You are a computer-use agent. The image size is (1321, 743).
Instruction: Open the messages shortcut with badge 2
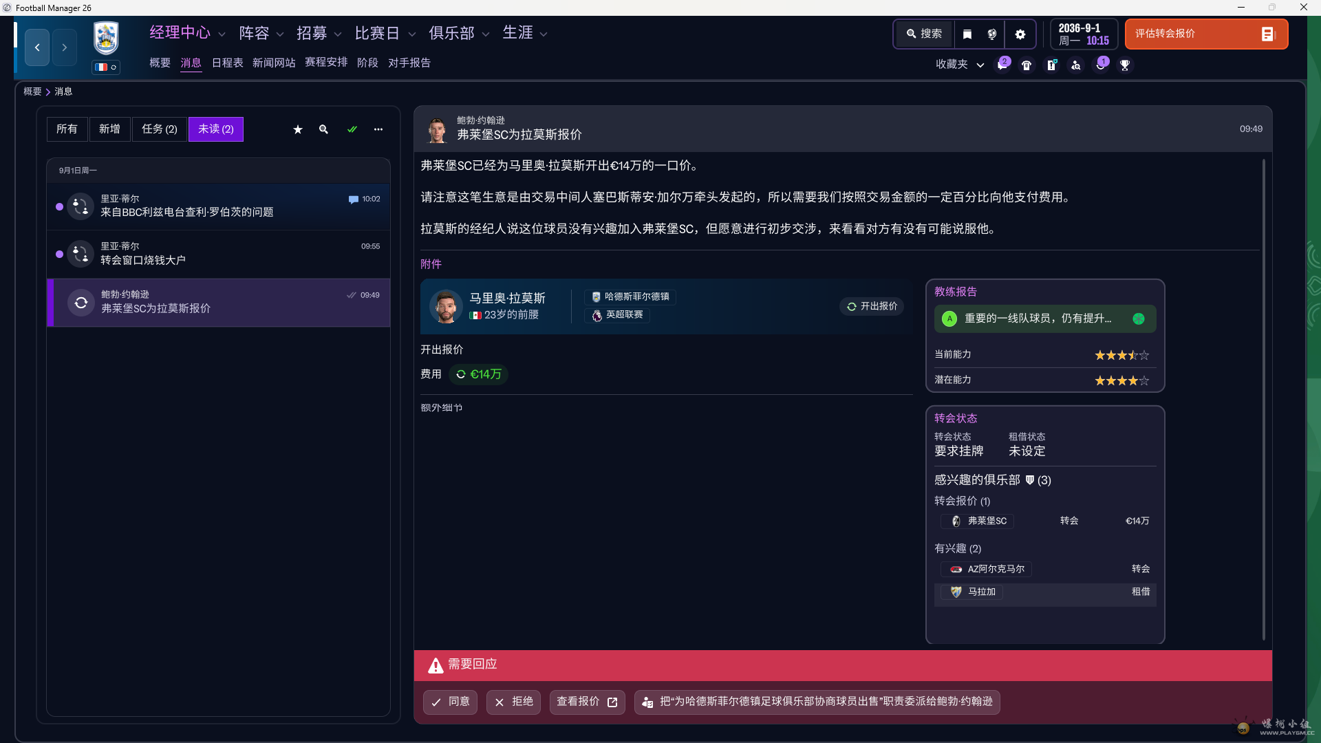coord(1003,65)
